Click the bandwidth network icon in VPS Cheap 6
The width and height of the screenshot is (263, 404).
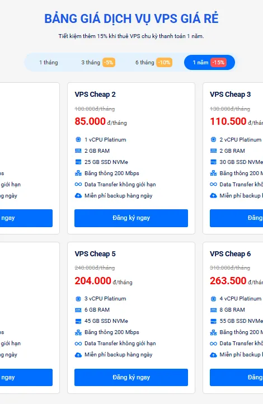[213, 332]
